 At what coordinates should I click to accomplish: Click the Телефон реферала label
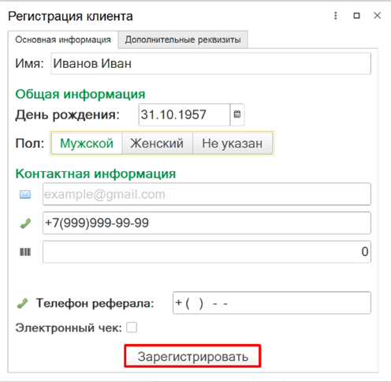95,303
